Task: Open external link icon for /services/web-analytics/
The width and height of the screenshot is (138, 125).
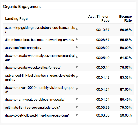Action: tap(77, 48)
